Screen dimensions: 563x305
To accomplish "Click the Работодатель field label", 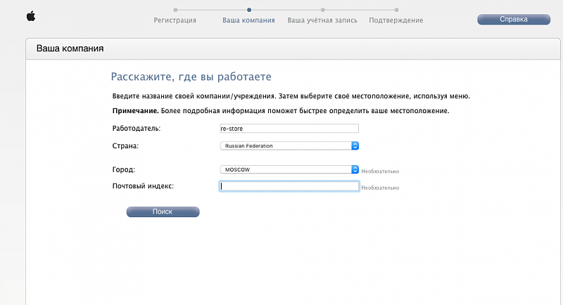I will tap(137, 129).
